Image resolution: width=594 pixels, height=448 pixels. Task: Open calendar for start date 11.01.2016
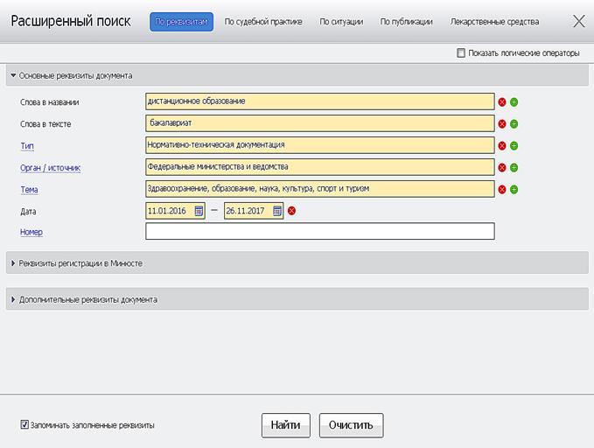coord(199,211)
